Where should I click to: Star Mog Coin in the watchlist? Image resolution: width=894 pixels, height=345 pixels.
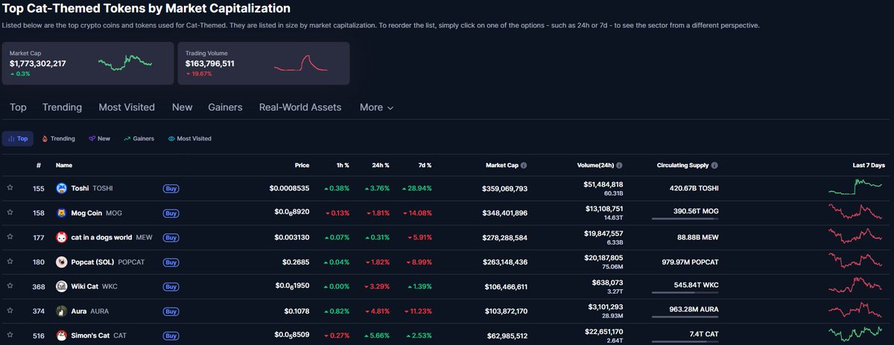pos(10,213)
